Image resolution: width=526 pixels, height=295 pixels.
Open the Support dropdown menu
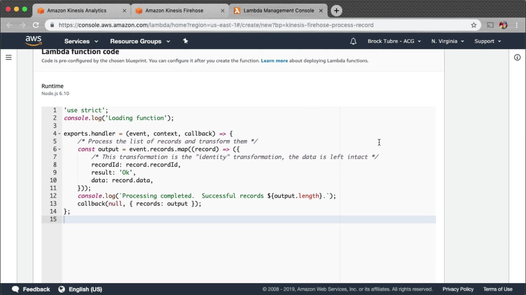(488, 41)
